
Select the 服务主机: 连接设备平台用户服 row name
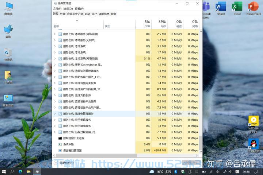coord(82,108)
